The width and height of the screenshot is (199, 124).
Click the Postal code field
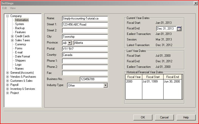(85, 49)
